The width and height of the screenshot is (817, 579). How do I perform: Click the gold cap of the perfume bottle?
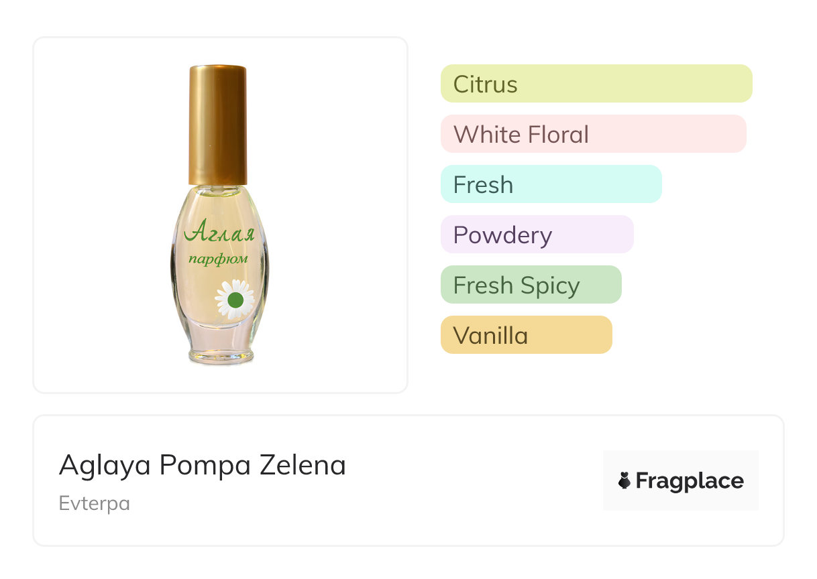pyautogui.click(x=217, y=124)
